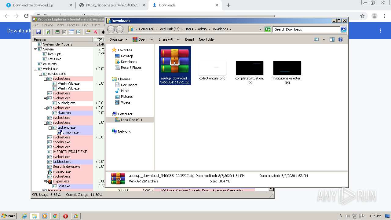The width and height of the screenshot is (391, 220).
Task: Click the process tree view icon in Process Explorer
Action: [64, 32]
